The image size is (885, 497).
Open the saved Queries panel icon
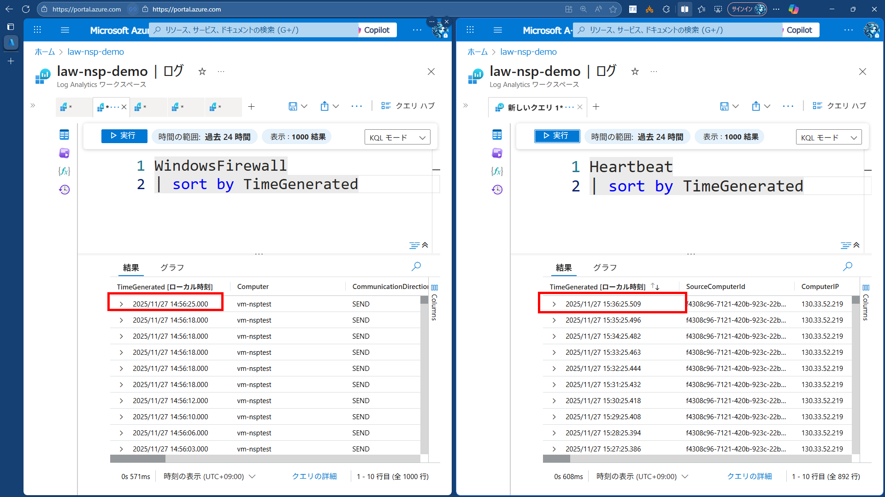(64, 153)
